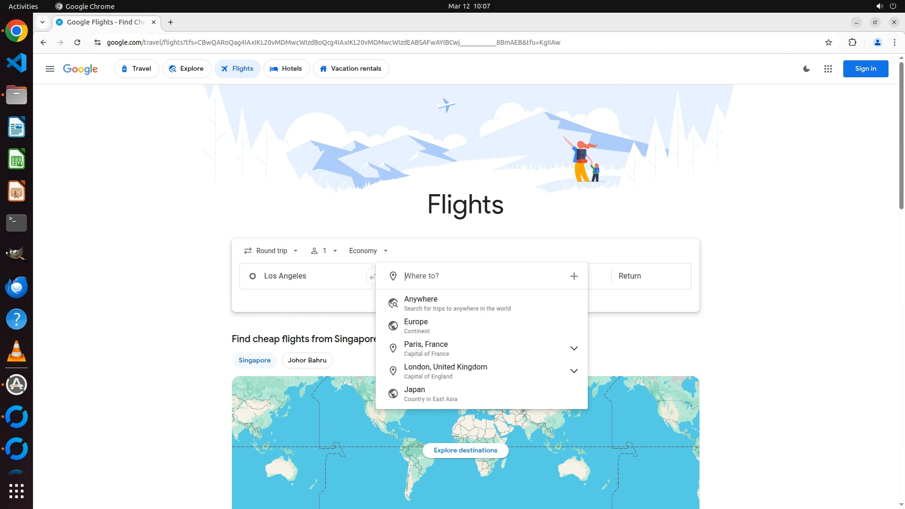
Task: Select the Johor Bahru chip
Action: [x=307, y=361]
